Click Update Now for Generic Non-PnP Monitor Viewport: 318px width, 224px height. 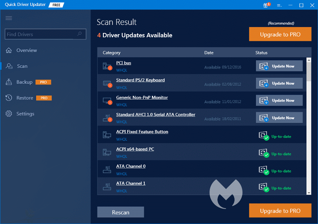tap(279, 100)
